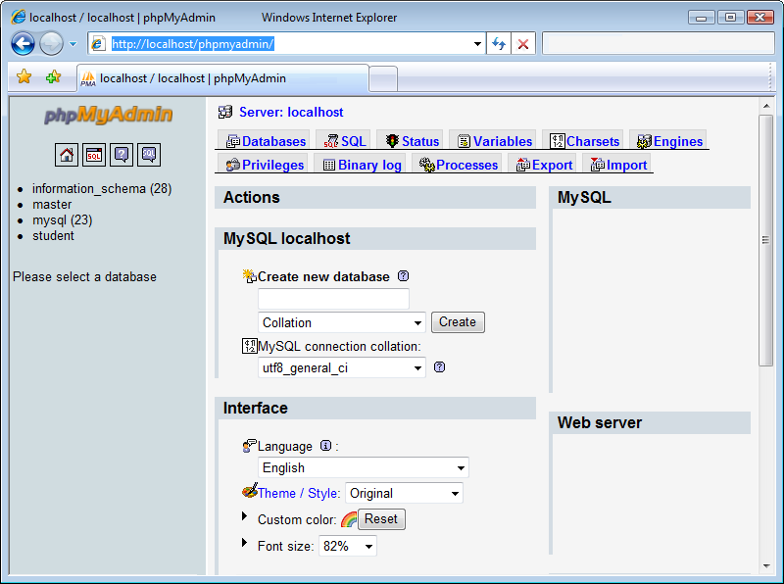784x584 pixels.
Task: Click the browser search box
Action: (x=659, y=43)
